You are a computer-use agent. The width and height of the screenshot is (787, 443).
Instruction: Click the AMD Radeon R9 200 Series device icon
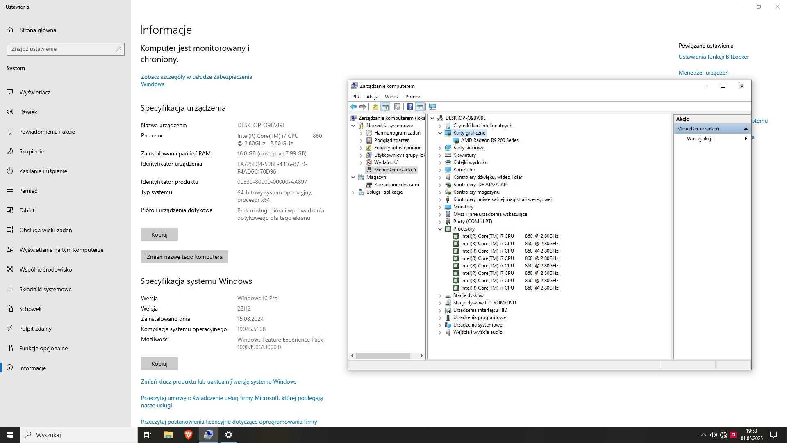456,140
